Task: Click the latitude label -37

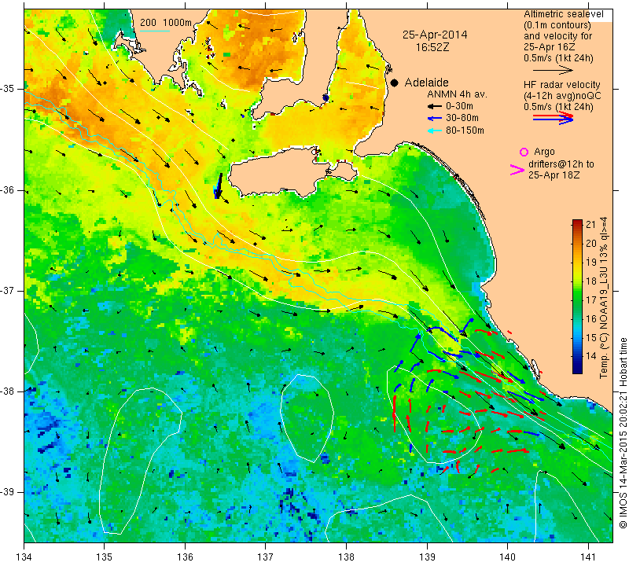Action: tap(8, 290)
